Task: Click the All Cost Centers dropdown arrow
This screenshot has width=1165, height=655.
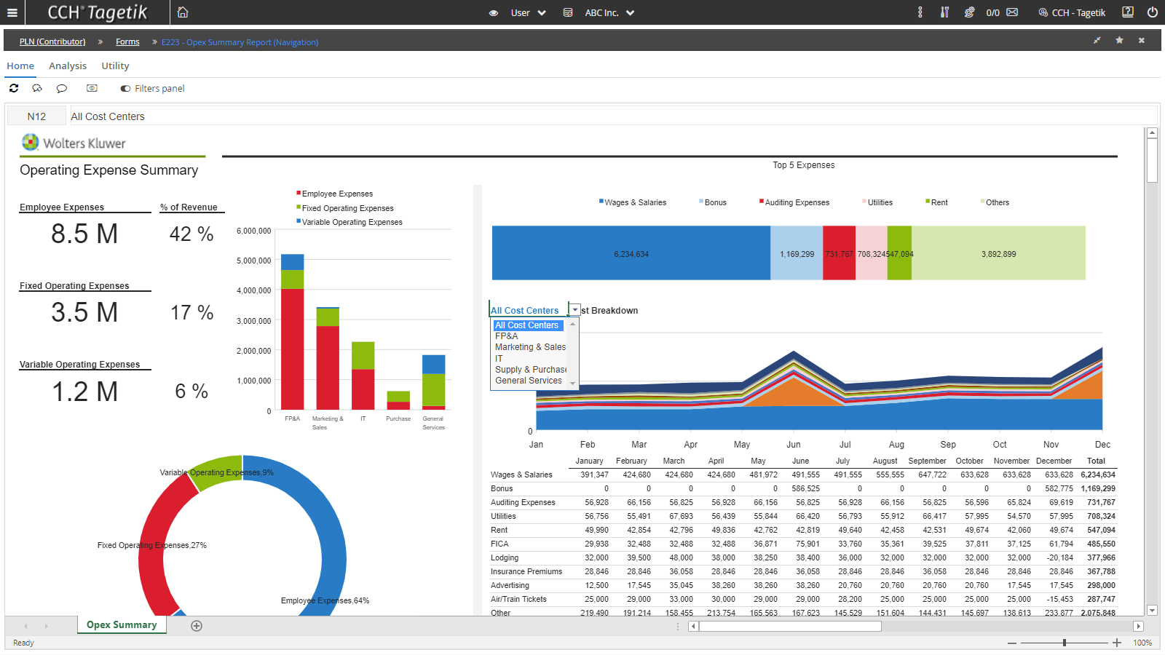Action: coord(574,310)
